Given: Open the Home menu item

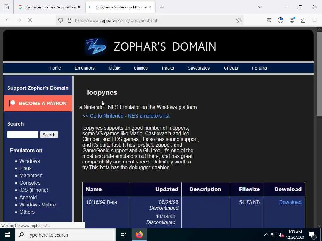Looking at the screenshot, I should [55, 68].
